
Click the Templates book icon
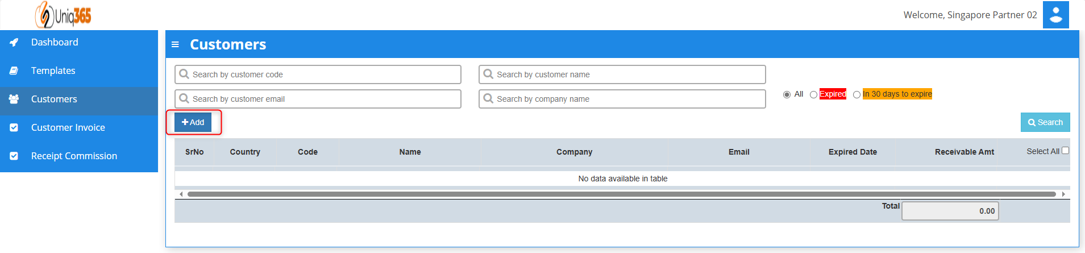[14, 71]
